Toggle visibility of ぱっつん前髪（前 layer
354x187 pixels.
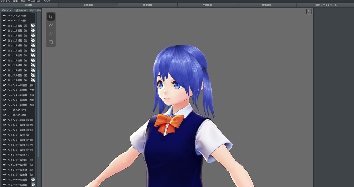pyautogui.click(x=33, y=26)
